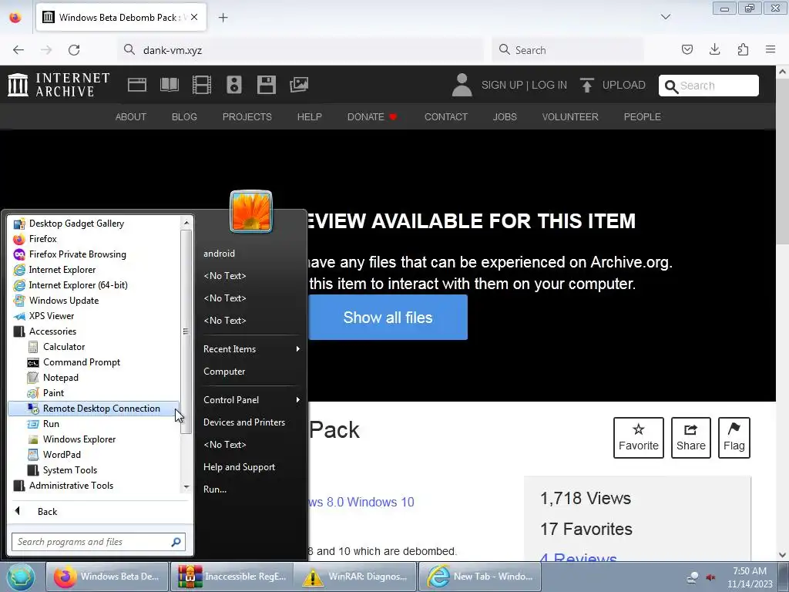Image resolution: width=789 pixels, height=592 pixels.
Task: Click the Search programs and files box
Action: click(99, 542)
